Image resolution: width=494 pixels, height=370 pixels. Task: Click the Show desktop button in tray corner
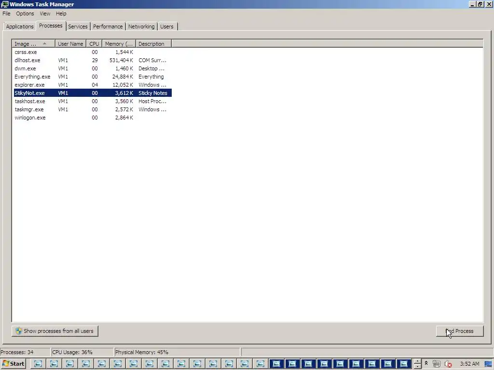click(488, 364)
